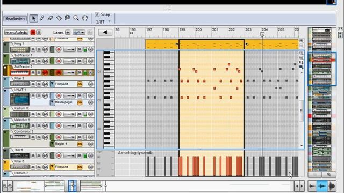Solo all tracks with S button

[39, 32]
